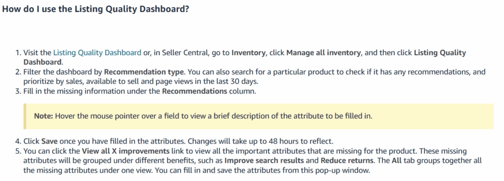Click the bold 'Save' word in step 4

coord(50,141)
